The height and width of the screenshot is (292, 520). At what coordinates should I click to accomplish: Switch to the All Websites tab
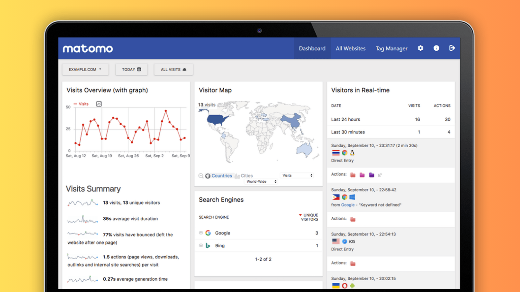click(350, 48)
